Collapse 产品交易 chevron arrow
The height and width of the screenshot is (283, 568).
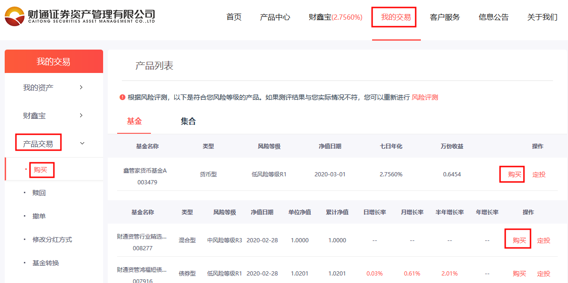pyautogui.click(x=82, y=144)
